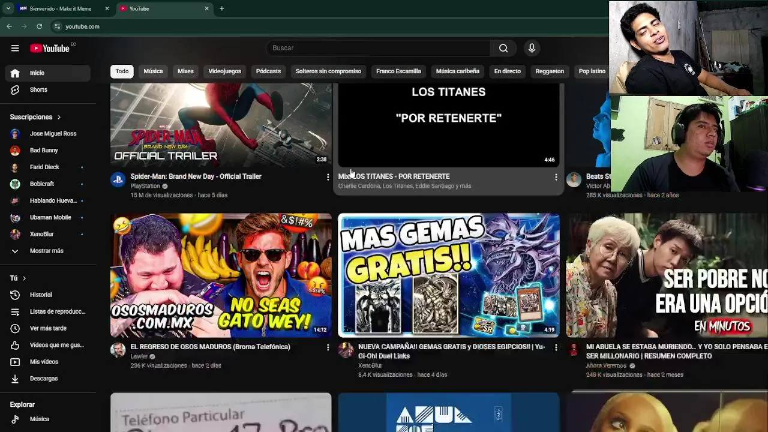Viewport: 768px width, 432px height.
Task: Open options menu for Osos Maduros video
Action: point(328,347)
